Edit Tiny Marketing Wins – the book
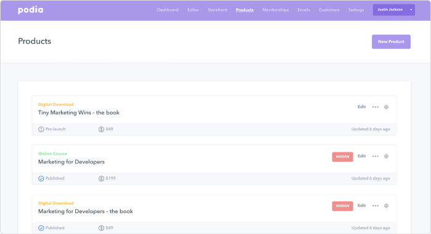The height and width of the screenshot is (234, 431). (x=361, y=107)
